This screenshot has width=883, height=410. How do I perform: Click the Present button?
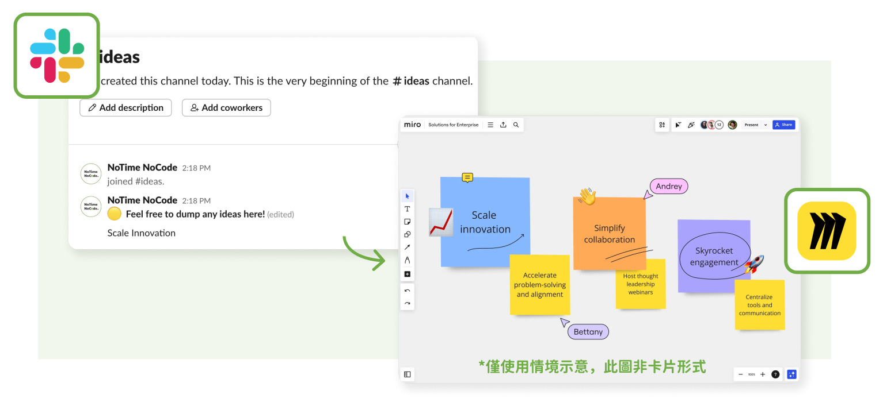pyautogui.click(x=751, y=125)
